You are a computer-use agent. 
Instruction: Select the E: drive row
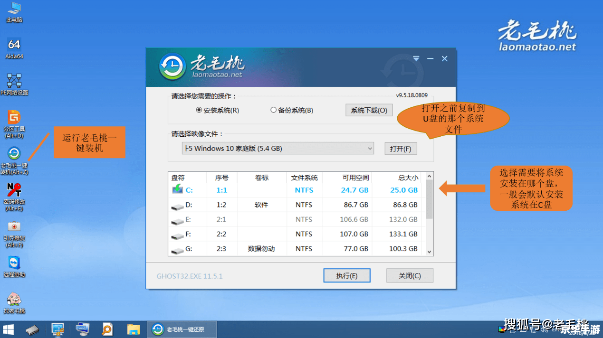(x=297, y=219)
